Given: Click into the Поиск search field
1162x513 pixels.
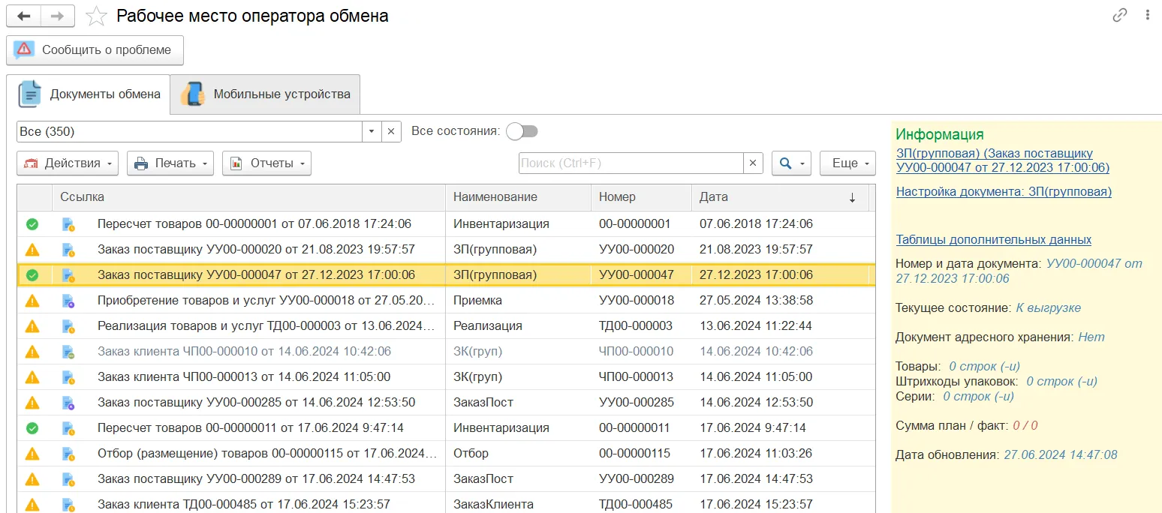Looking at the screenshot, I should tap(631, 163).
